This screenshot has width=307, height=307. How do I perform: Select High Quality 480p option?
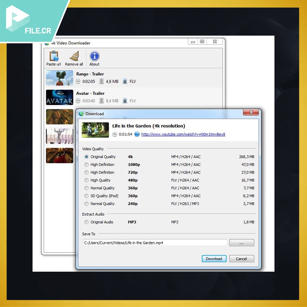[86, 180]
